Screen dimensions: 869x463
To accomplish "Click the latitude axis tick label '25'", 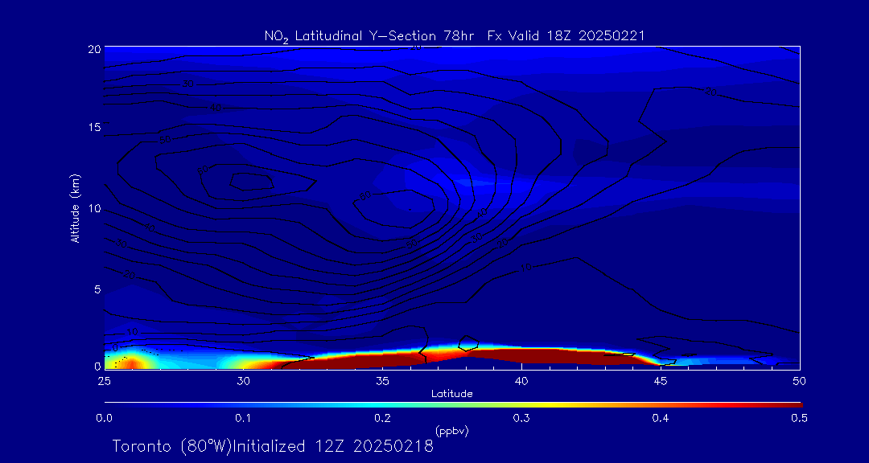I will click(104, 380).
